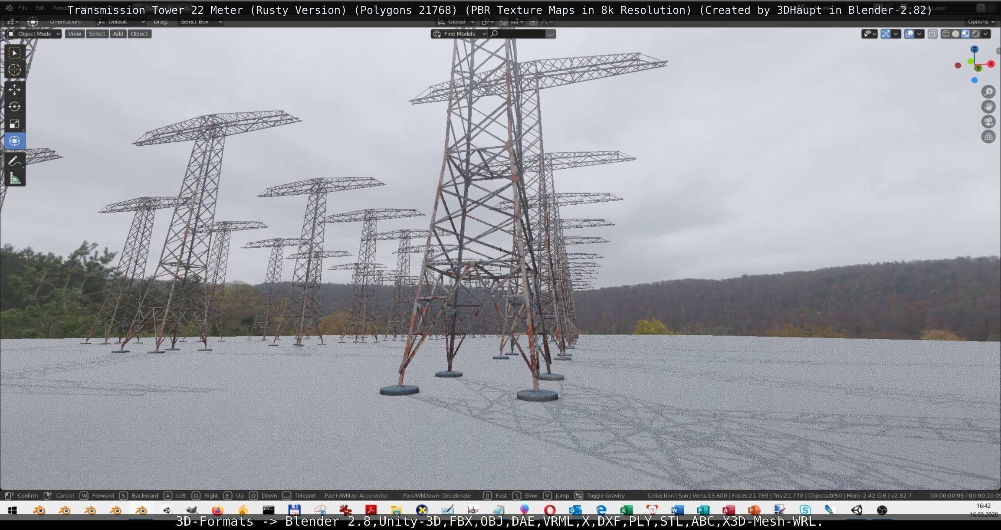Switch to Solid viewport shading
This screenshot has width=1001, height=530.
[x=956, y=34]
